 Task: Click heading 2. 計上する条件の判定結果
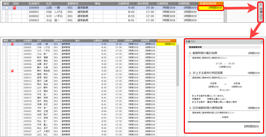pyautogui.click(x=206, y=73)
